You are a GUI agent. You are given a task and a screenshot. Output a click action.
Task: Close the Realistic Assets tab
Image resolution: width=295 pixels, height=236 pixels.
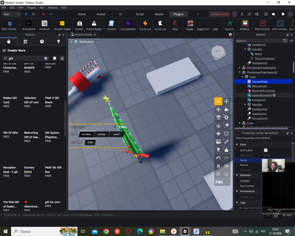(95, 34)
